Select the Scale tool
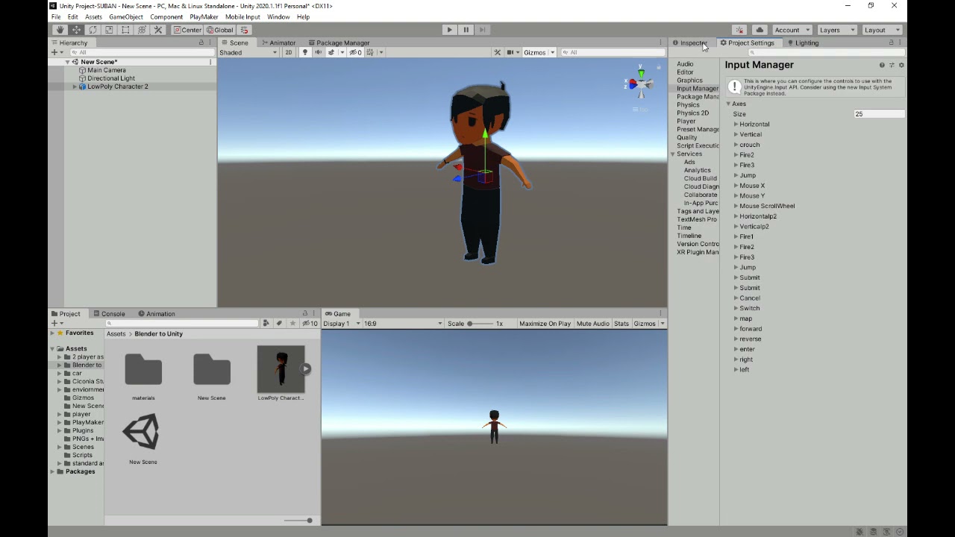 [109, 30]
